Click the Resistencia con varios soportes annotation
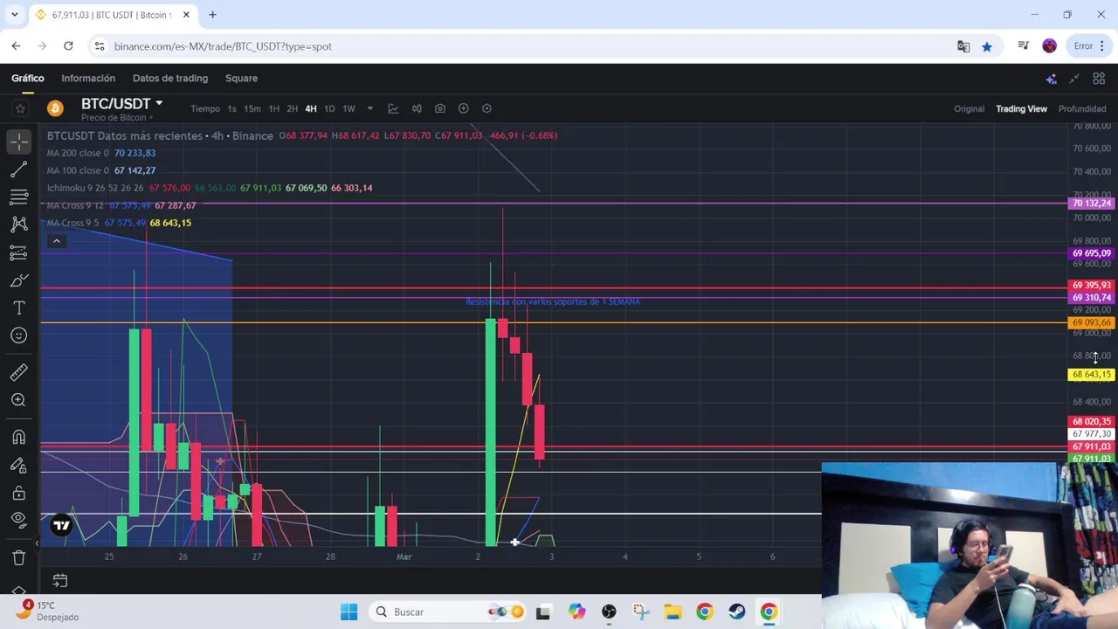 tap(553, 301)
